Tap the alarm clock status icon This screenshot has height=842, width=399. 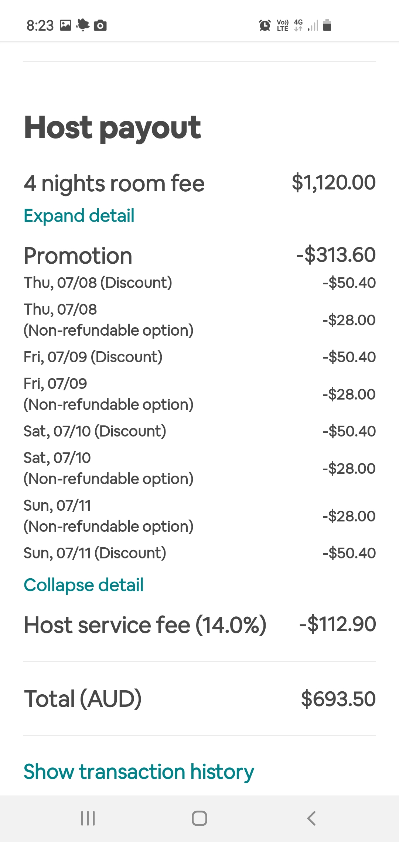(x=265, y=25)
